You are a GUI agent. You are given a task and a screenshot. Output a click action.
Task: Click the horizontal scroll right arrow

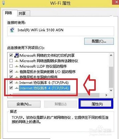pyautogui.click(x=106, y=95)
